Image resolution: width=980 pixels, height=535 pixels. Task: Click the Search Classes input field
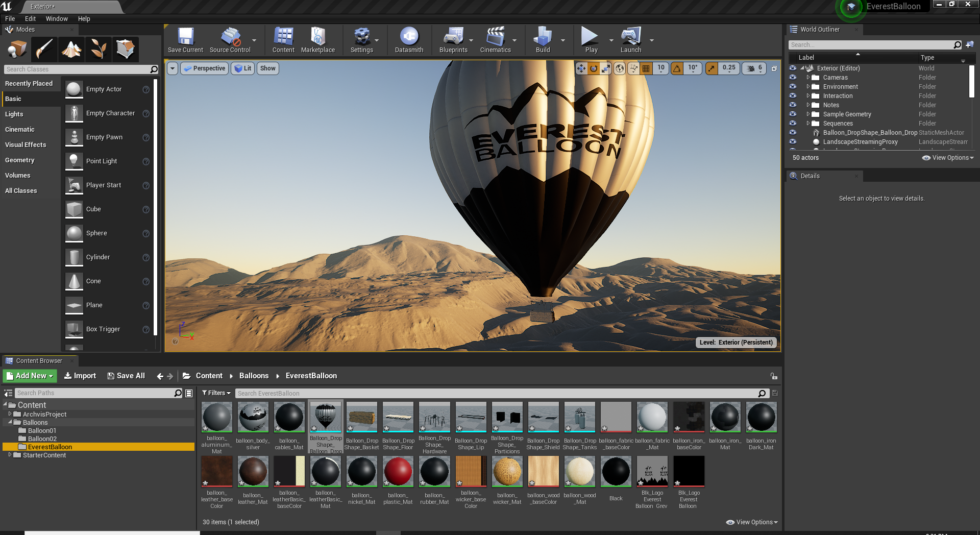78,69
